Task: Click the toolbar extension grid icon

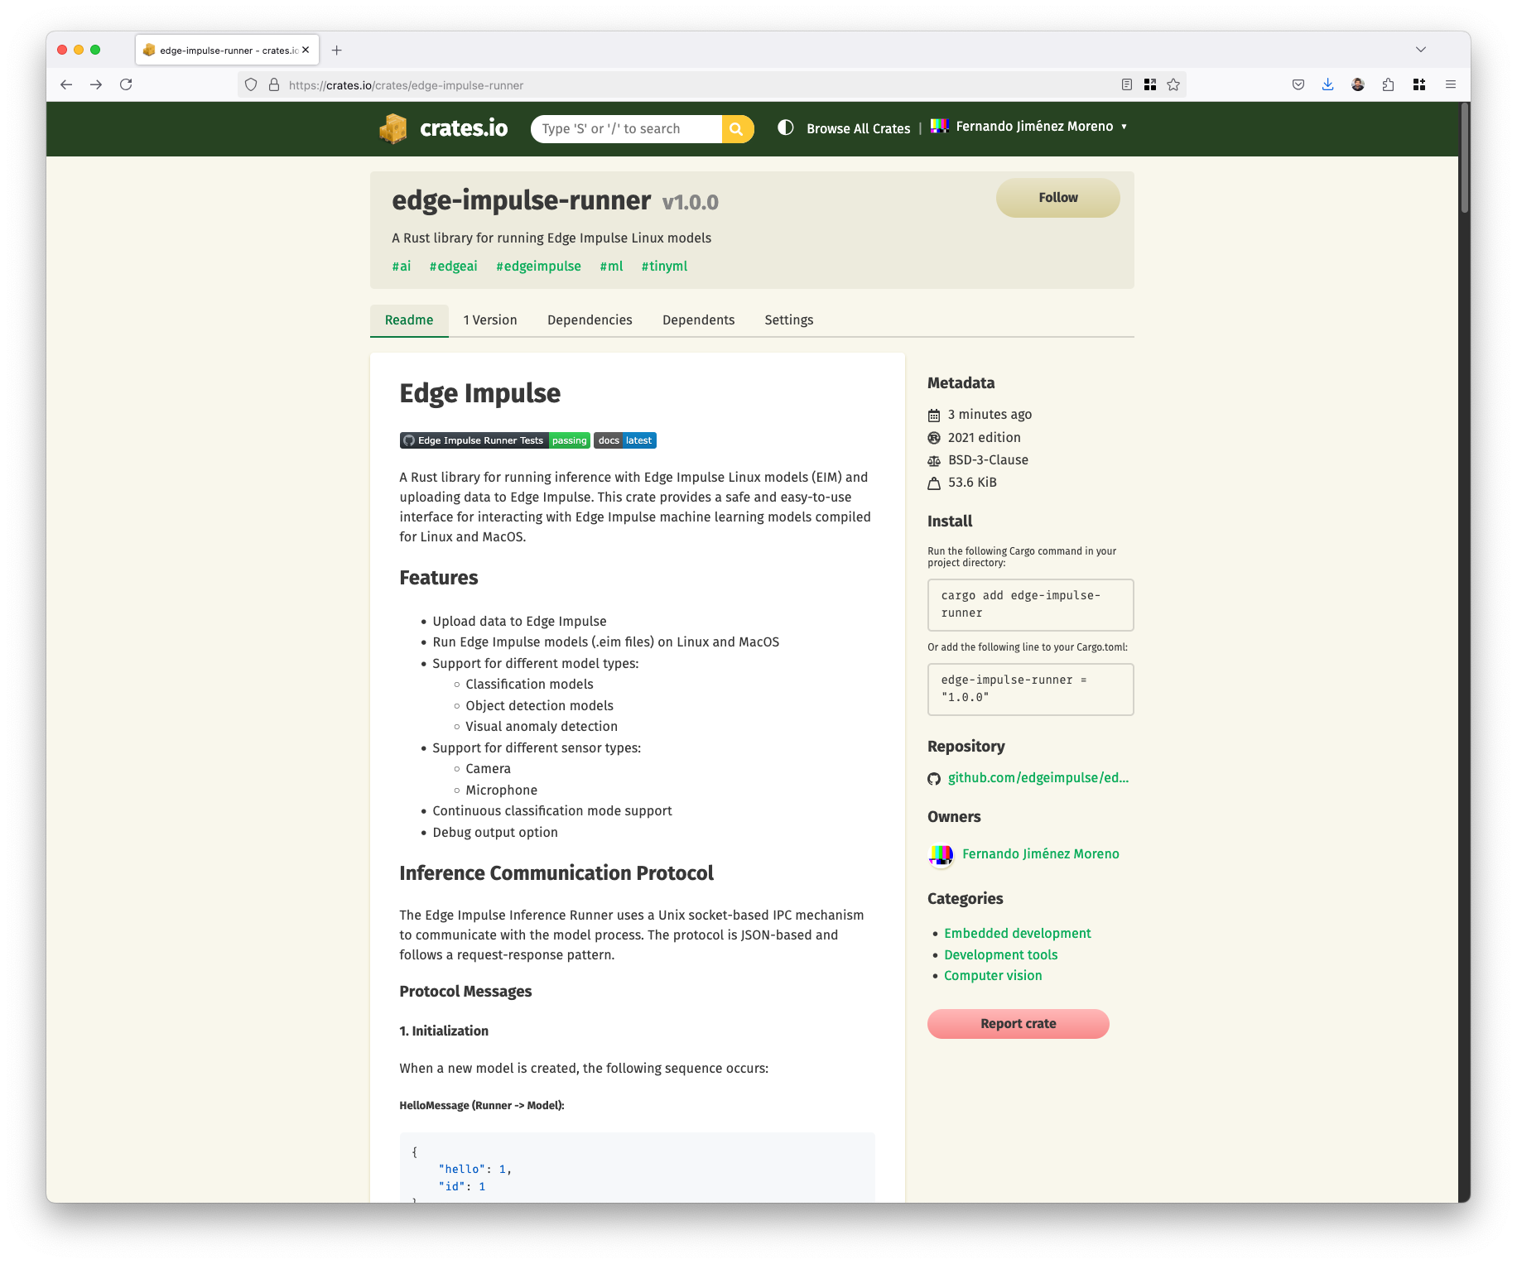Action: [x=1419, y=84]
